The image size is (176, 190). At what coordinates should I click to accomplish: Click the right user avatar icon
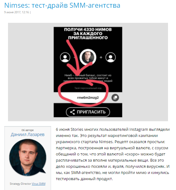pos(110,57)
